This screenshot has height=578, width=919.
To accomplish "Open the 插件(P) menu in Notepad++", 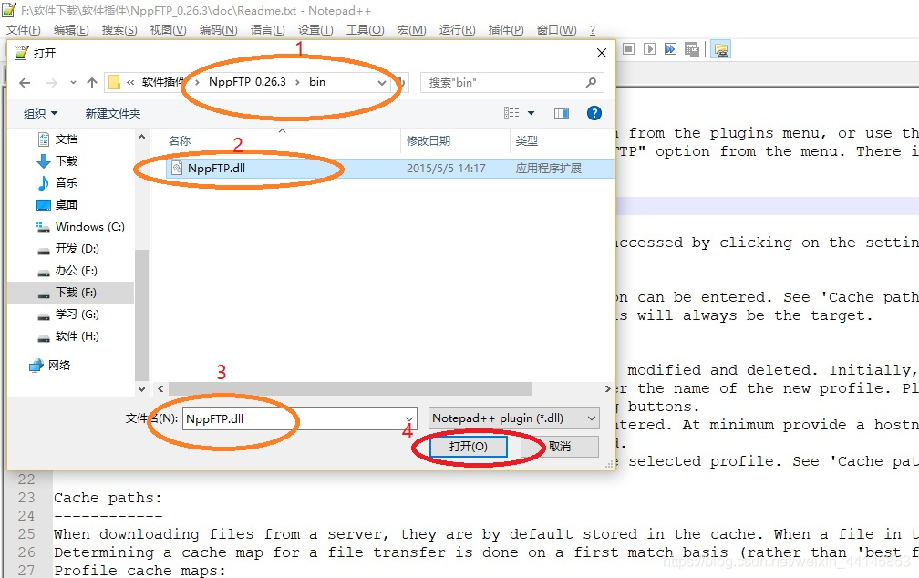I will coord(506,30).
